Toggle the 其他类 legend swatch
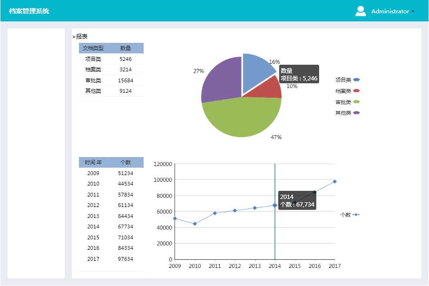Viewport: 429px width, 286px height. point(356,112)
